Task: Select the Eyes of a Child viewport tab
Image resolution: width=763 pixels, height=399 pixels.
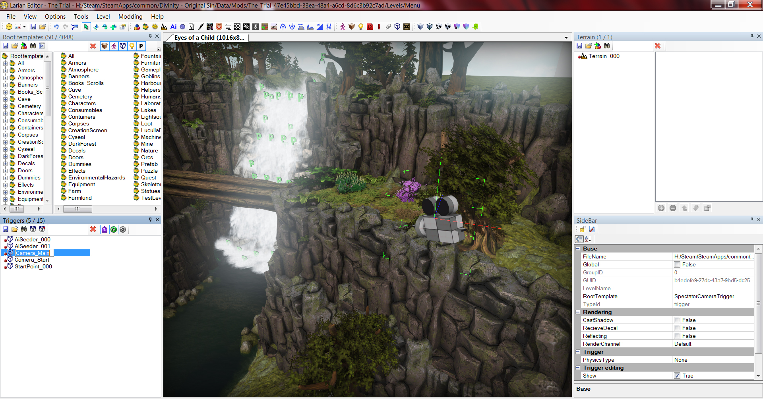Action: tap(209, 38)
